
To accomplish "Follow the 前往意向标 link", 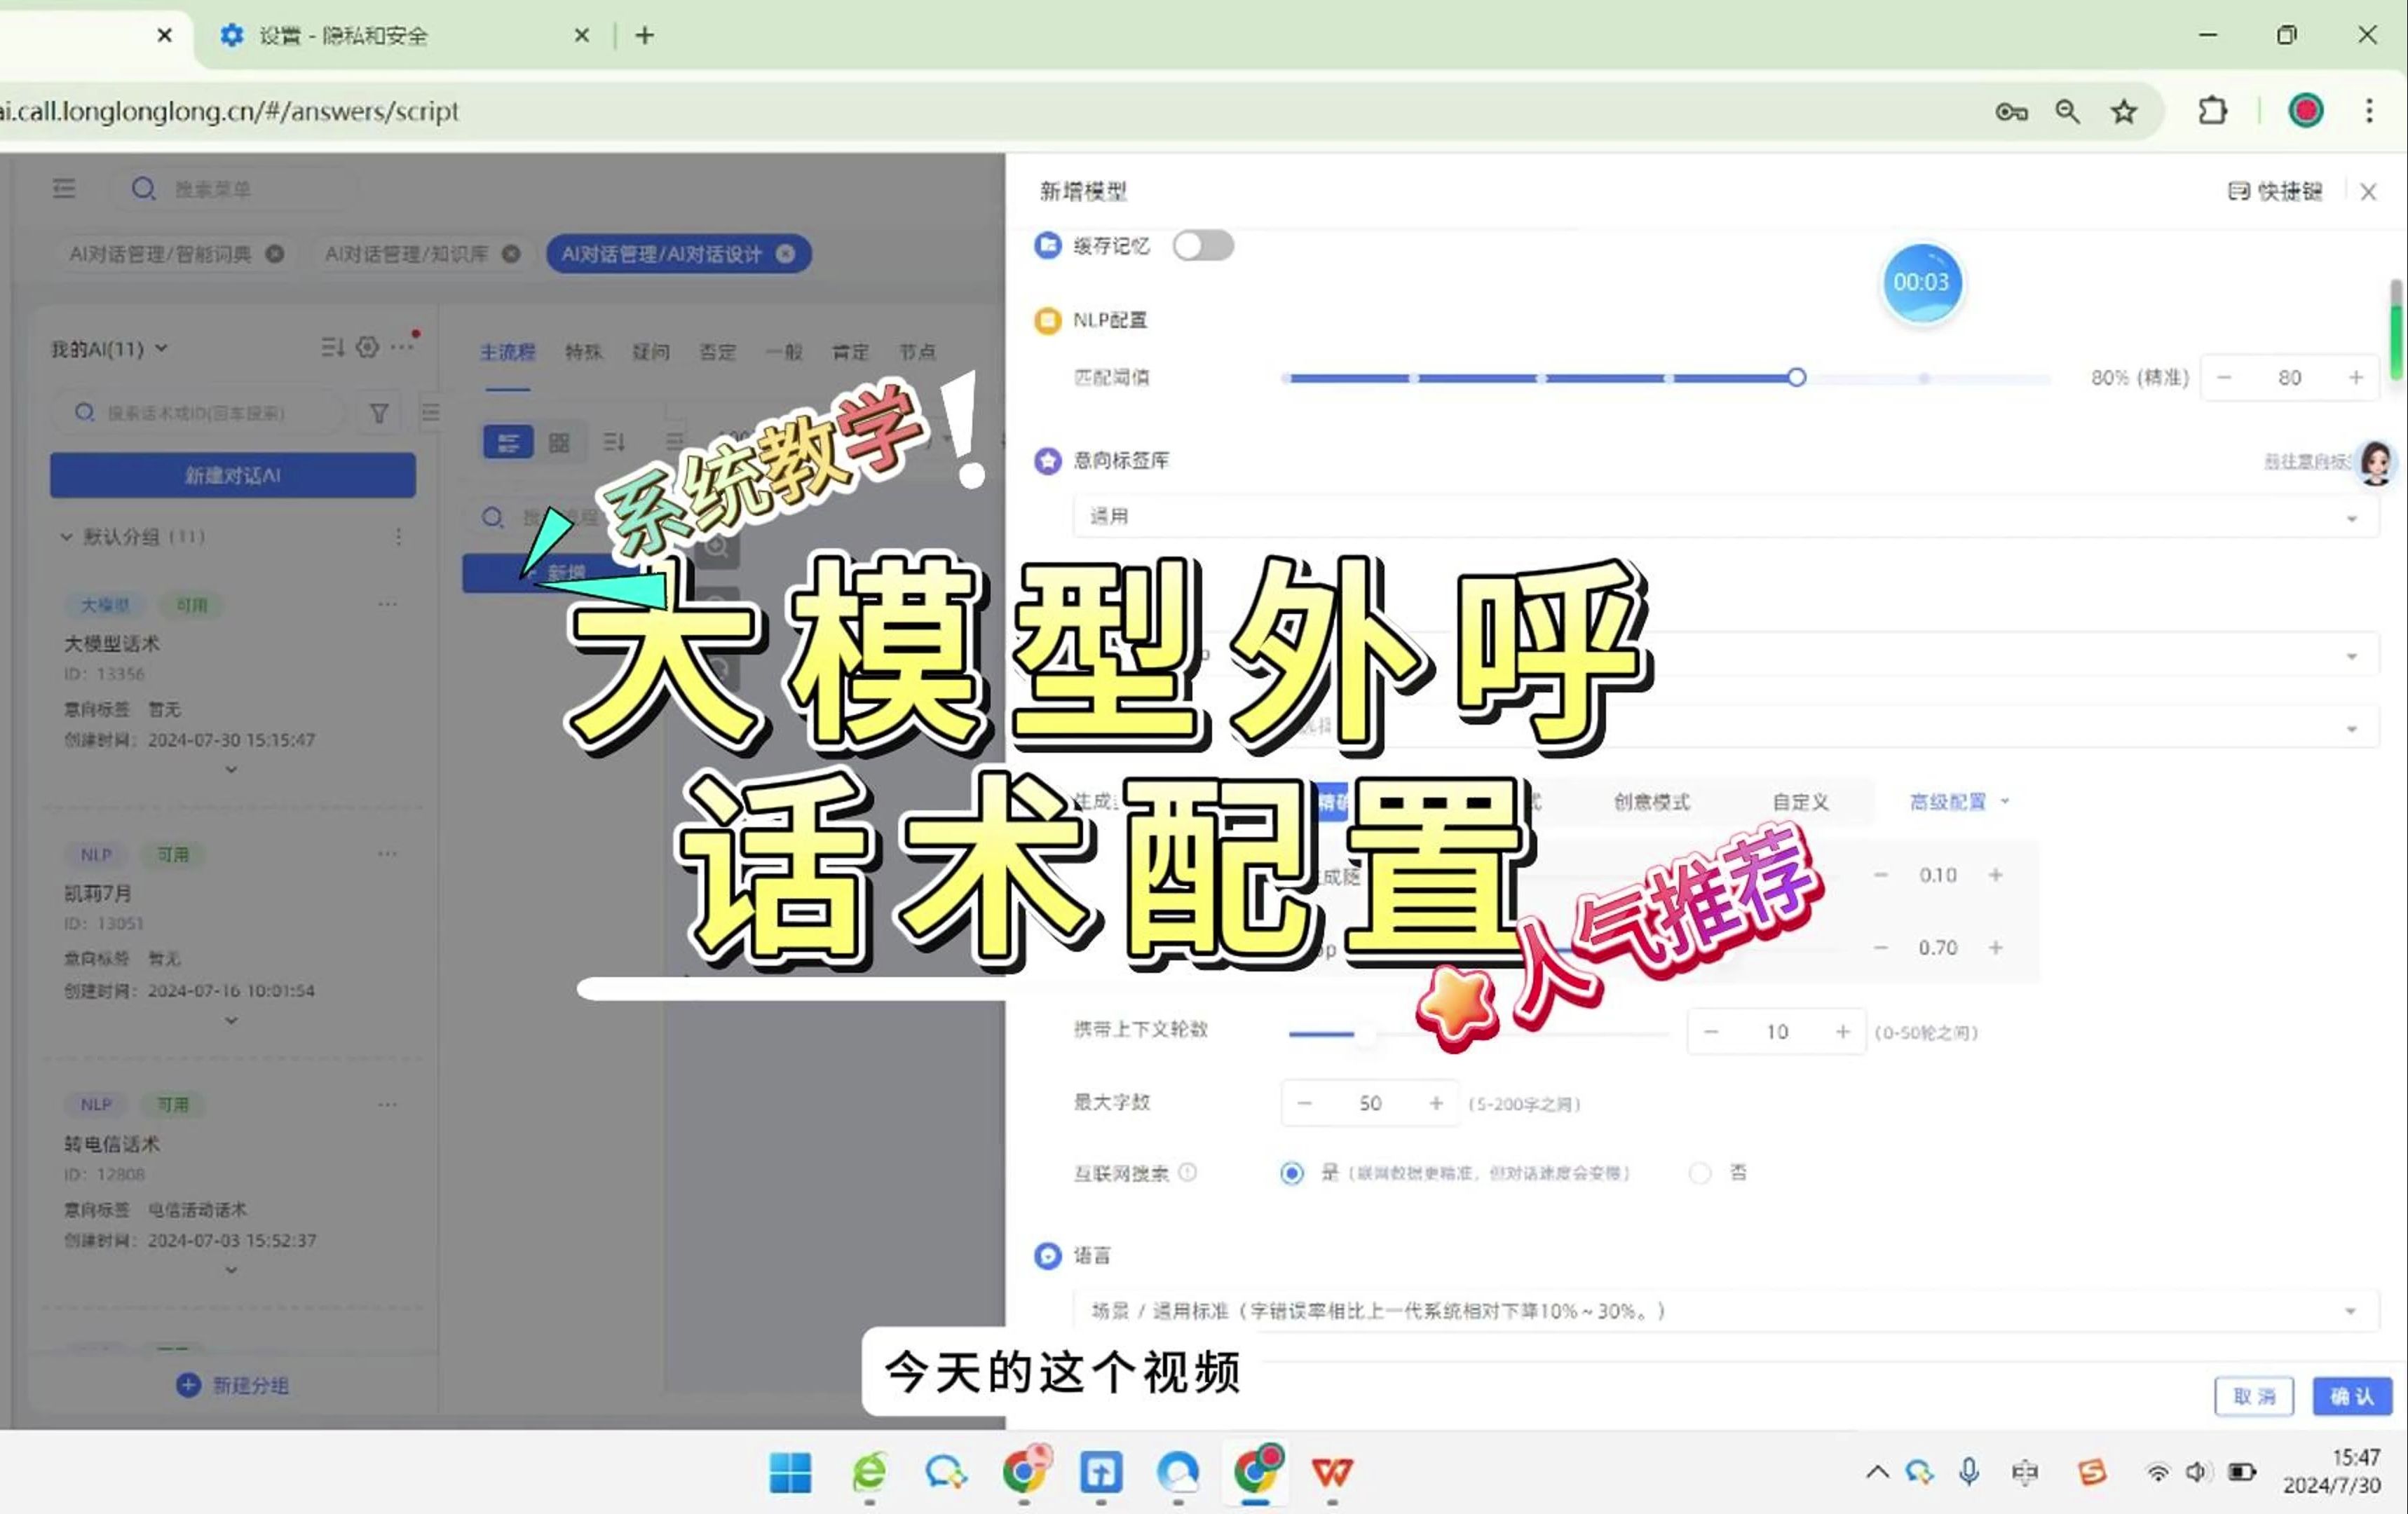I will point(2308,461).
